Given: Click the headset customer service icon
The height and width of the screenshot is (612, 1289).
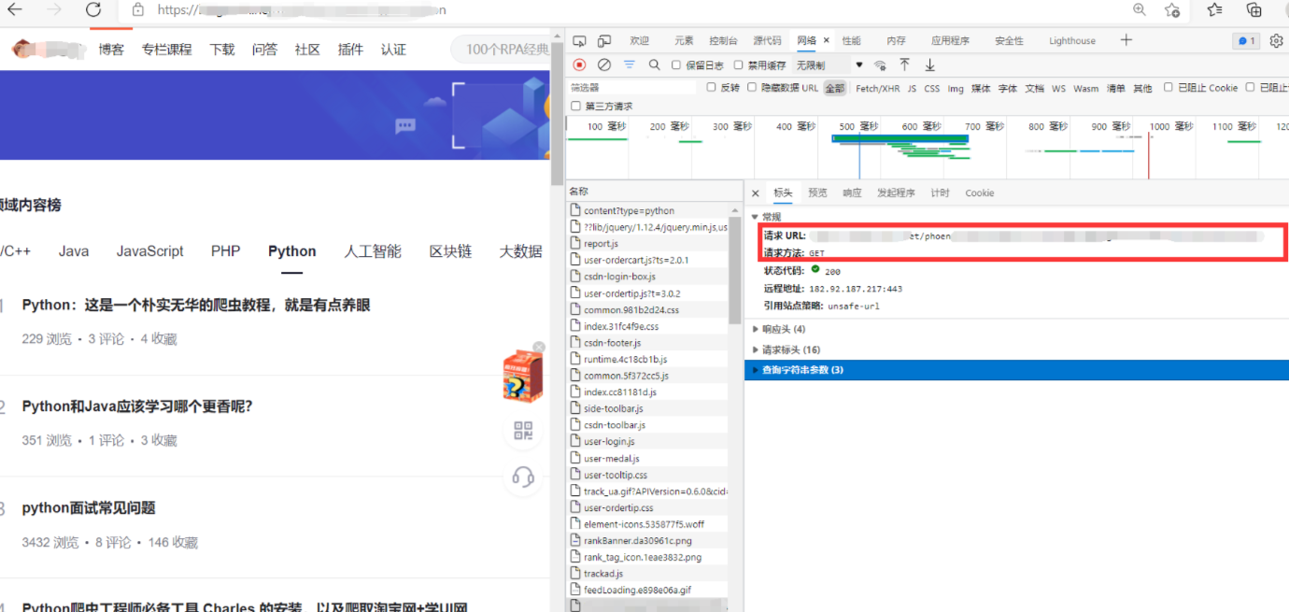Looking at the screenshot, I should [x=523, y=477].
